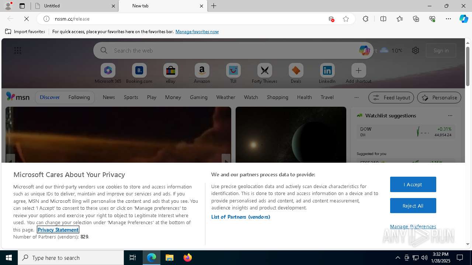Click Import favorites button

coord(25,32)
